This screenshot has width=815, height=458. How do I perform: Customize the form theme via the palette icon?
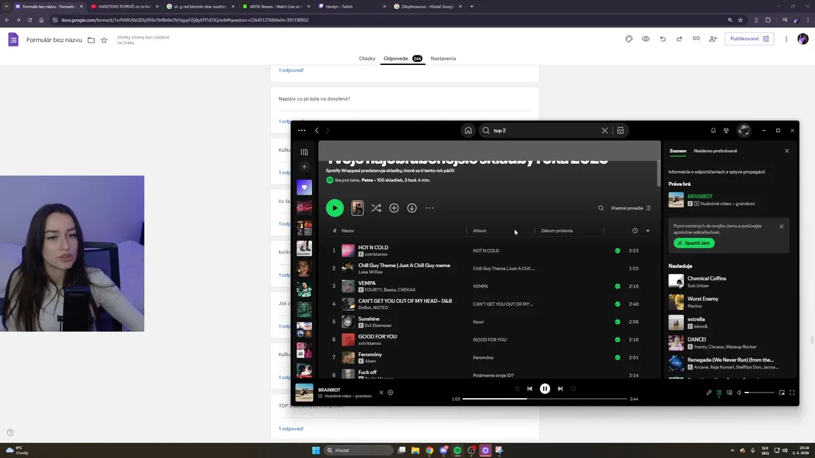[x=629, y=39]
